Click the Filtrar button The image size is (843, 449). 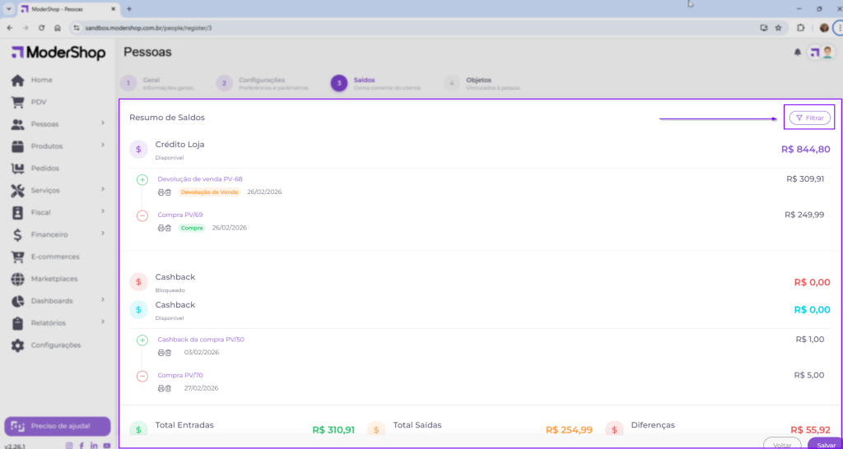tap(809, 118)
